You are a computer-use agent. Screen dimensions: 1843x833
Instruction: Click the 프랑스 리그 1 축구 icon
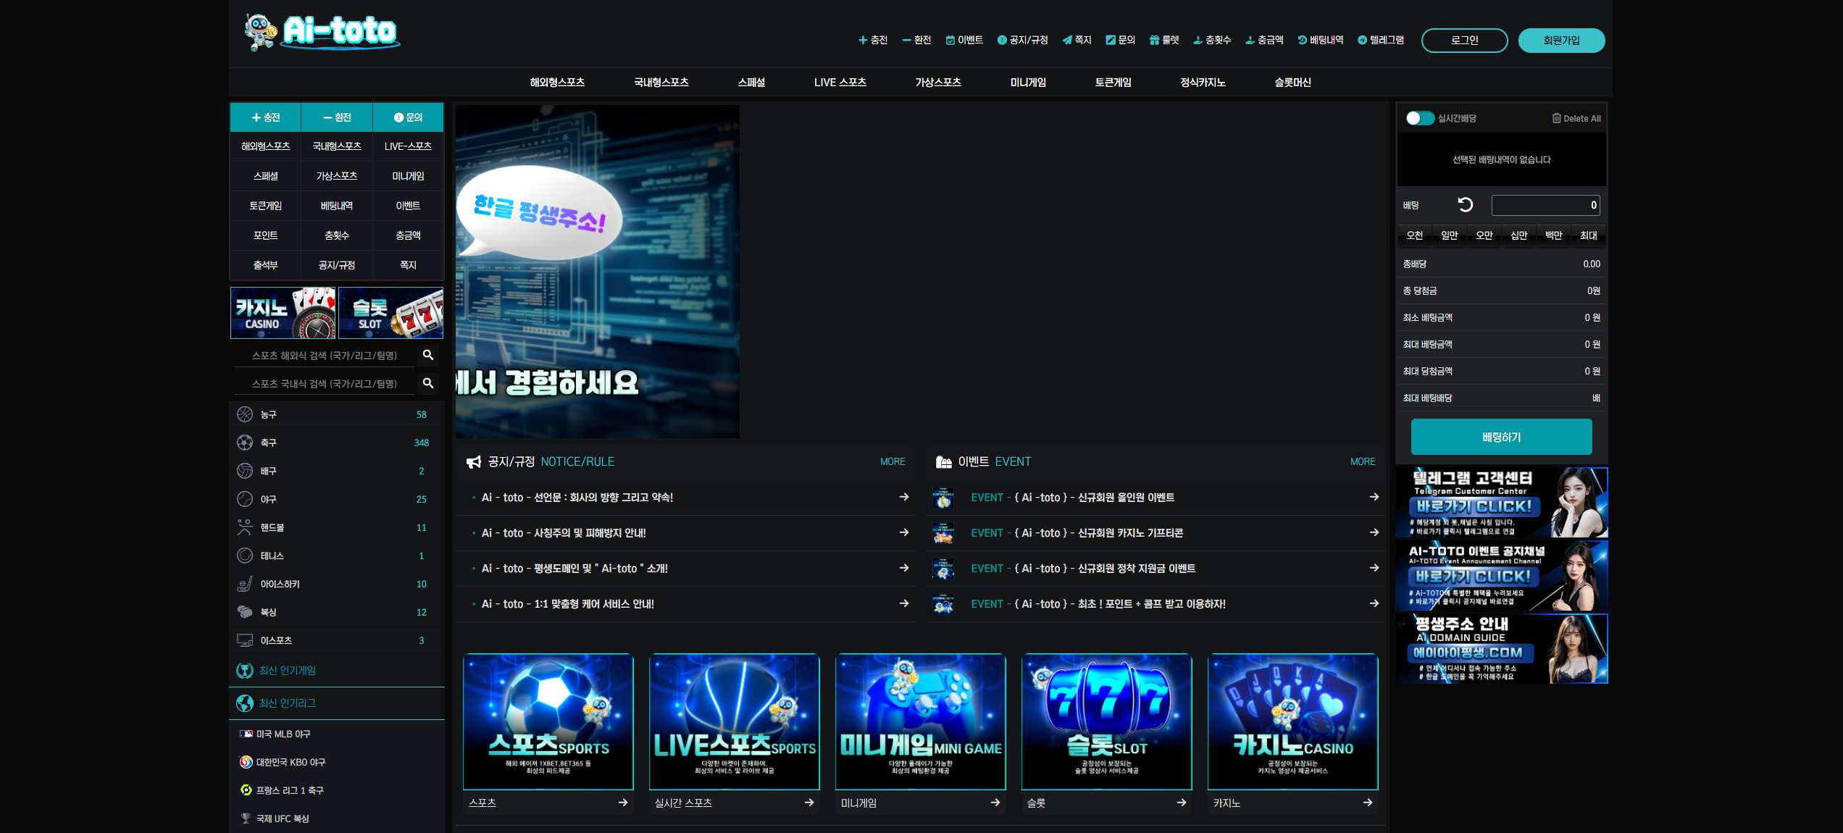246,790
